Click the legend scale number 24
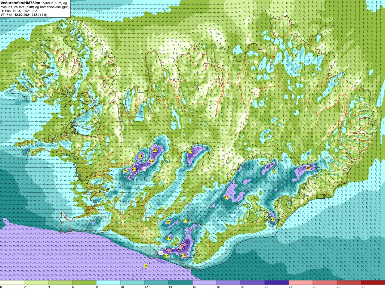Image resolution: width=385 pixels, height=289 pixels. [291, 287]
